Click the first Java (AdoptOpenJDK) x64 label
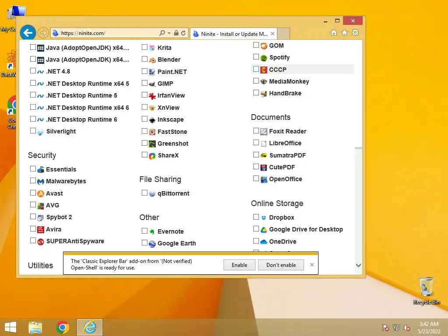448x336 pixels. [87, 48]
